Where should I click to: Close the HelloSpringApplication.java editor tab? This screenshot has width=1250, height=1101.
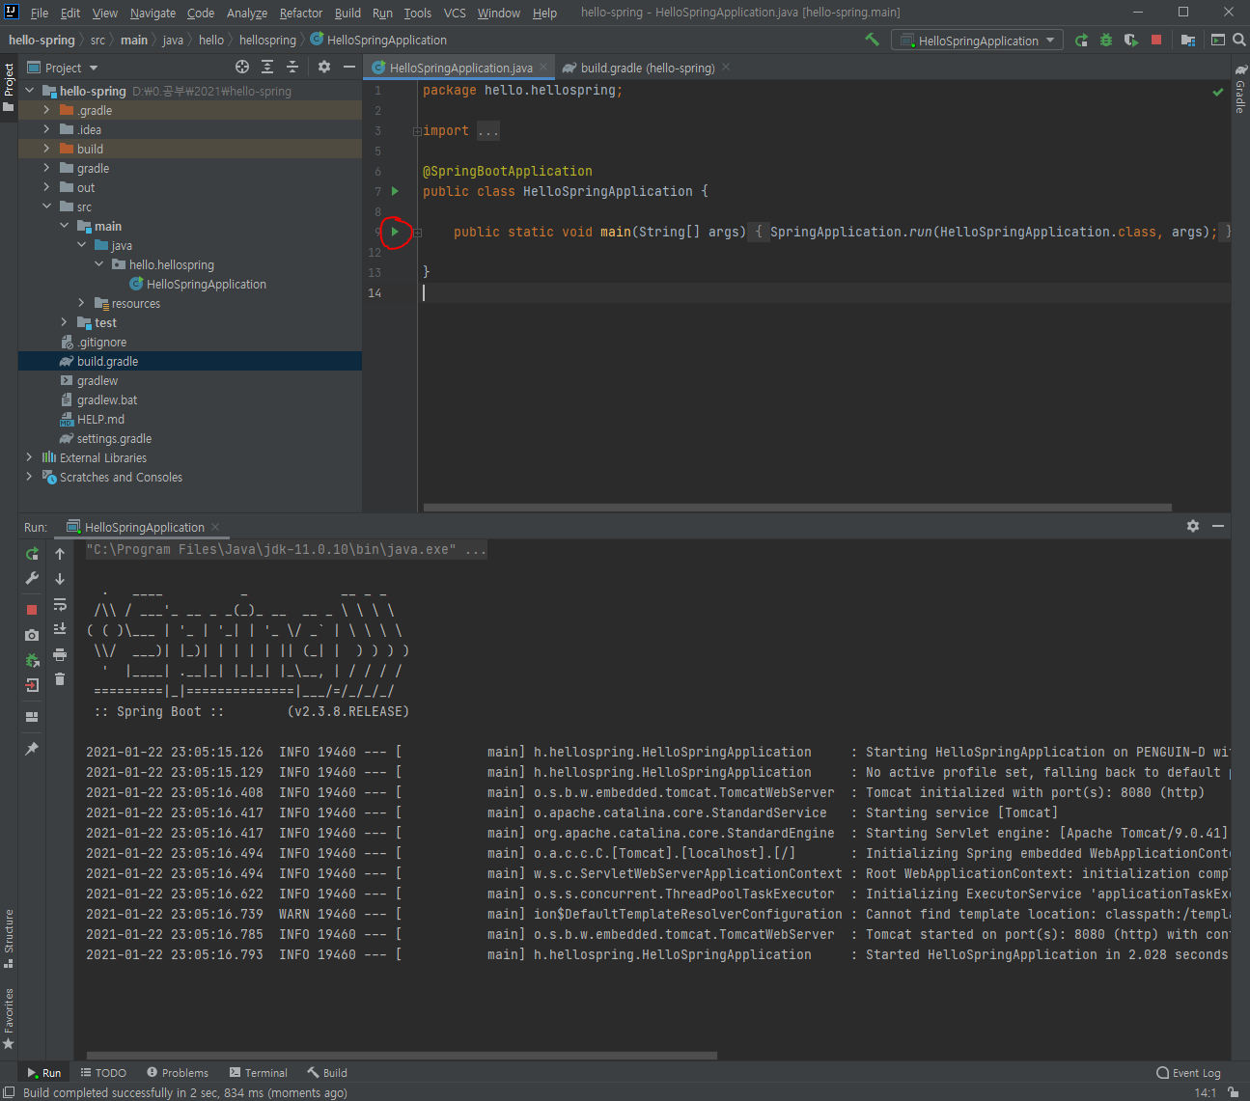[x=543, y=67]
